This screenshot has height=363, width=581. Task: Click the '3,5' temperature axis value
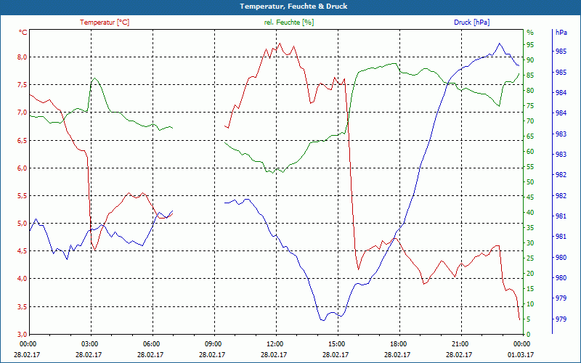pyautogui.click(x=23, y=306)
